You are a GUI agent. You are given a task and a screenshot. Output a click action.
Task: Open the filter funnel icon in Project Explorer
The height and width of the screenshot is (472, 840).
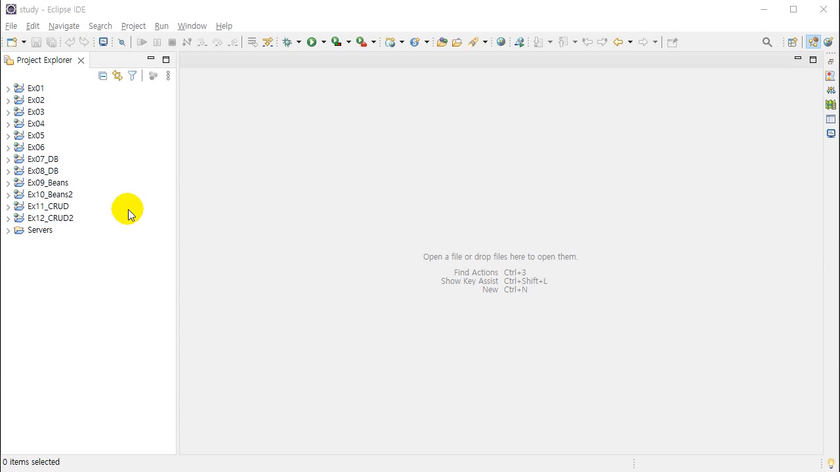(133, 76)
